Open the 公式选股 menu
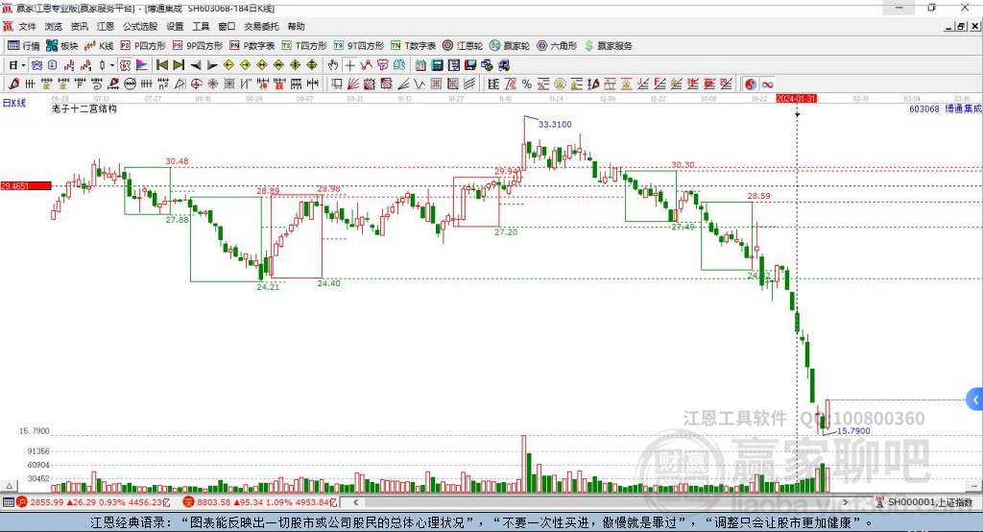This screenshot has height=532, width=983. click(x=140, y=26)
